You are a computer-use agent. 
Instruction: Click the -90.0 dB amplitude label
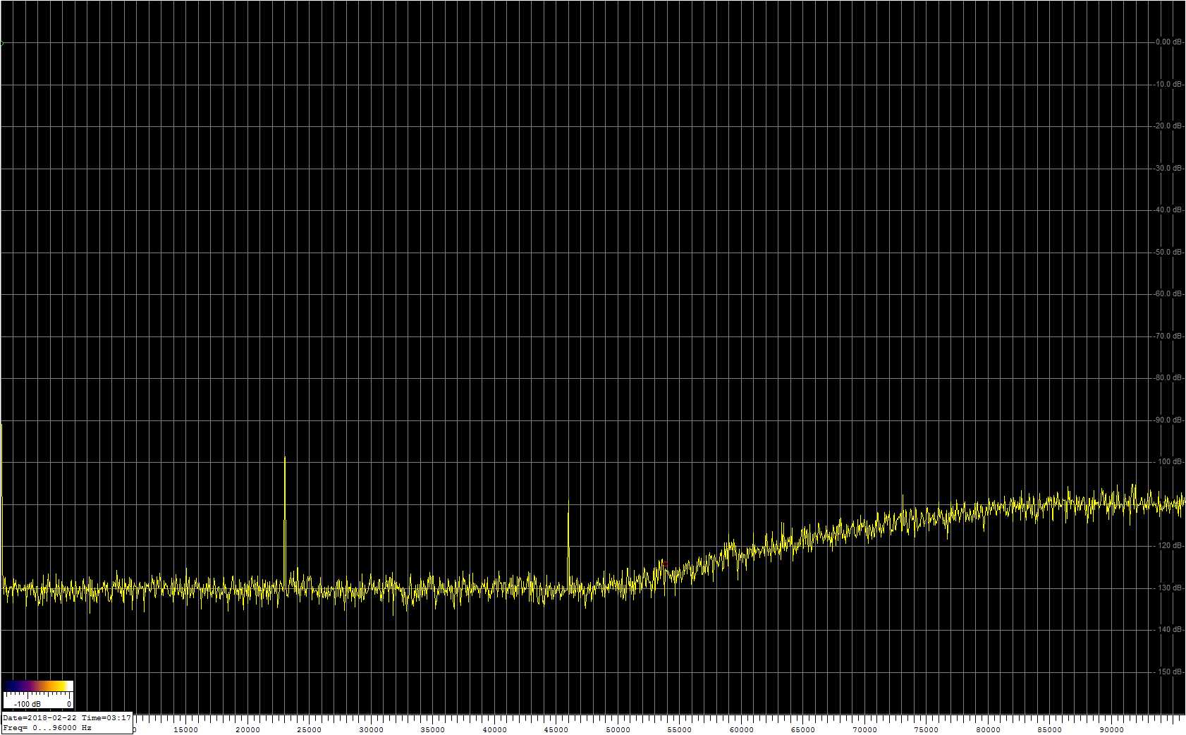(x=1168, y=420)
